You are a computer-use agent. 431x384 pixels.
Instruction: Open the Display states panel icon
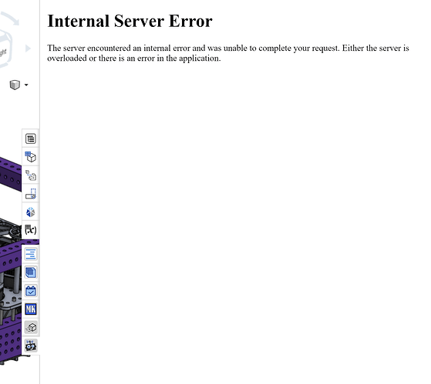(31, 194)
